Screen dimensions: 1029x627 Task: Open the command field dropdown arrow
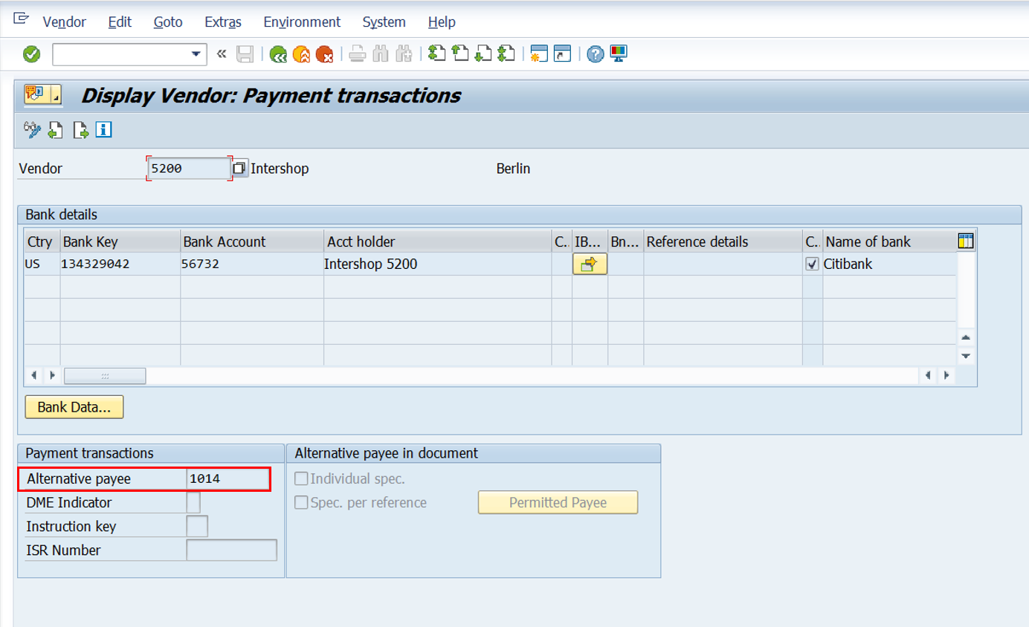196,53
